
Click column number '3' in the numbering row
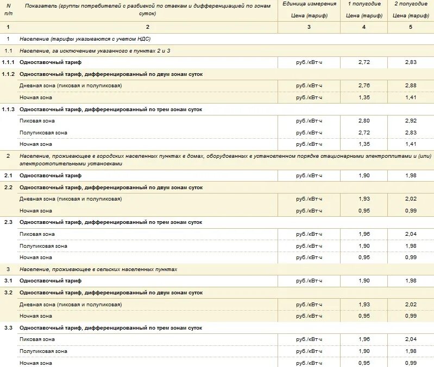pos(309,27)
